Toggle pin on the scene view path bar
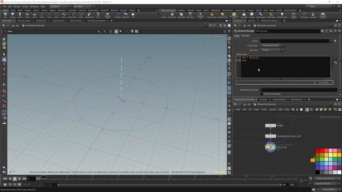This screenshot has height=192, width=342. point(211,26)
